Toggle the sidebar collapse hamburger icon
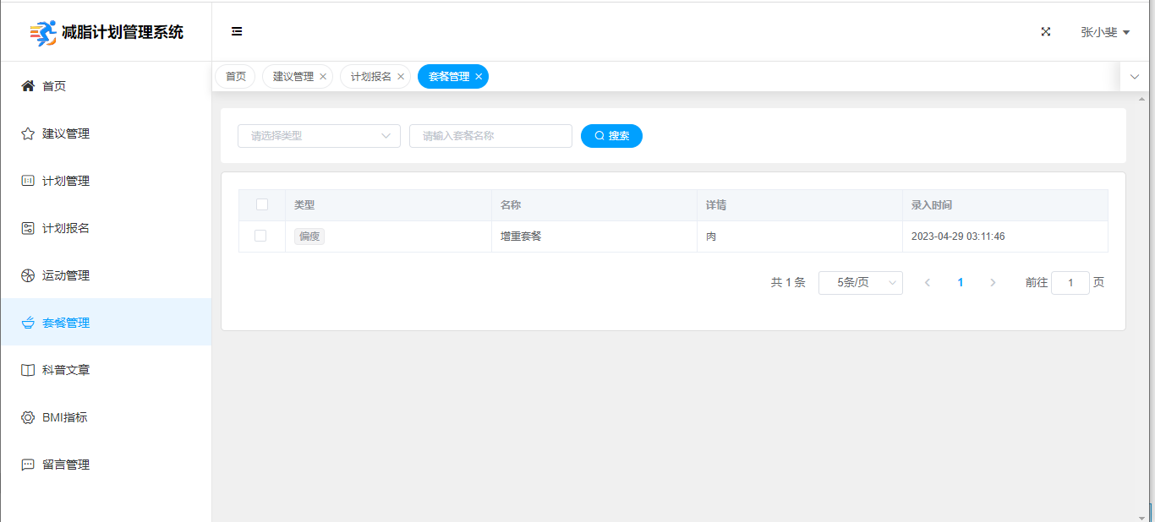 tap(237, 31)
